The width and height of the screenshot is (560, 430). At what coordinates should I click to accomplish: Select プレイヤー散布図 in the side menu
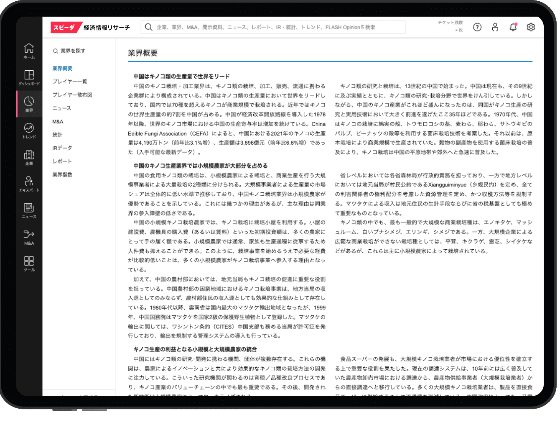pos(72,95)
